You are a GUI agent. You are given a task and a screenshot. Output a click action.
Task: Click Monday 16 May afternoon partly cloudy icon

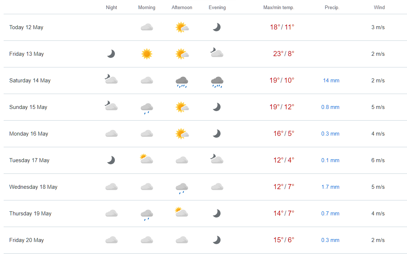pyautogui.click(x=182, y=134)
